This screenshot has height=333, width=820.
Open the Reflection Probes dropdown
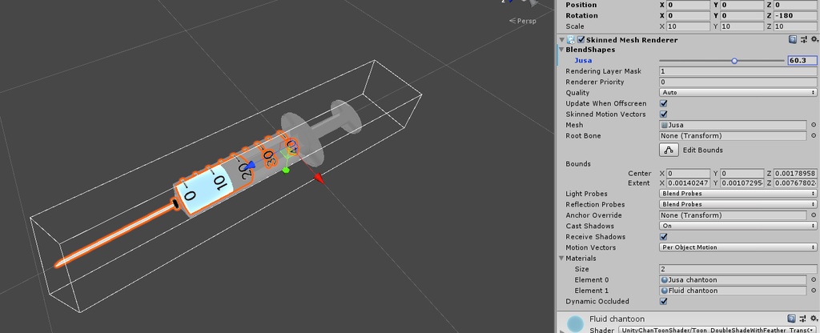pos(738,204)
